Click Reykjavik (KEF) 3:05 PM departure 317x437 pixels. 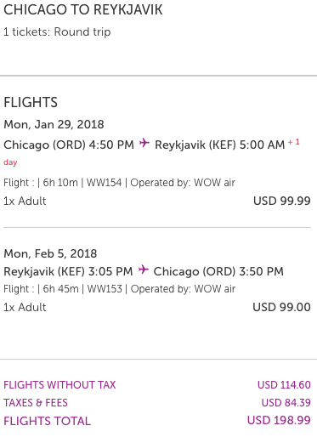[68, 271]
